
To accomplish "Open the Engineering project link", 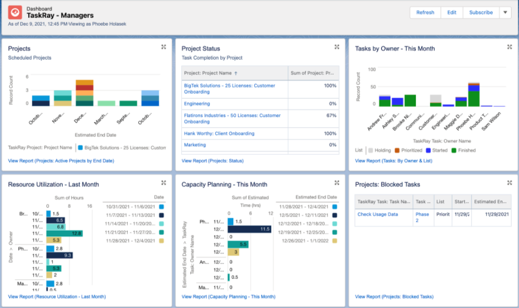I will (x=197, y=104).
